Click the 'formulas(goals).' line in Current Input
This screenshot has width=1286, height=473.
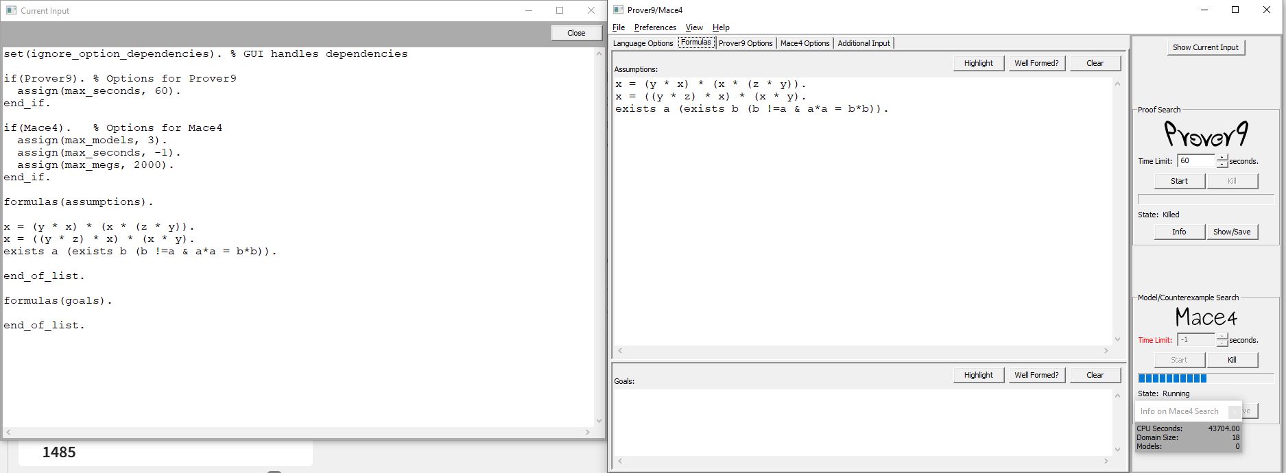click(58, 301)
